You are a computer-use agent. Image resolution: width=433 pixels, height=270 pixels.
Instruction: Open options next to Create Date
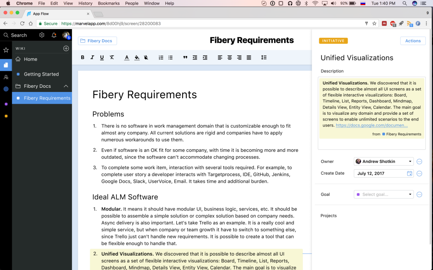click(x=419, y=173)
